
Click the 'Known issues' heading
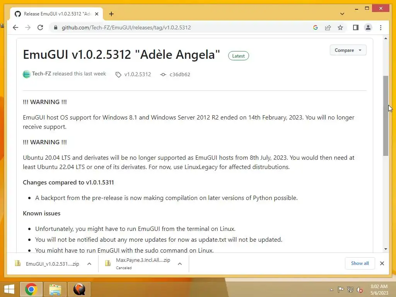point(41,213)
